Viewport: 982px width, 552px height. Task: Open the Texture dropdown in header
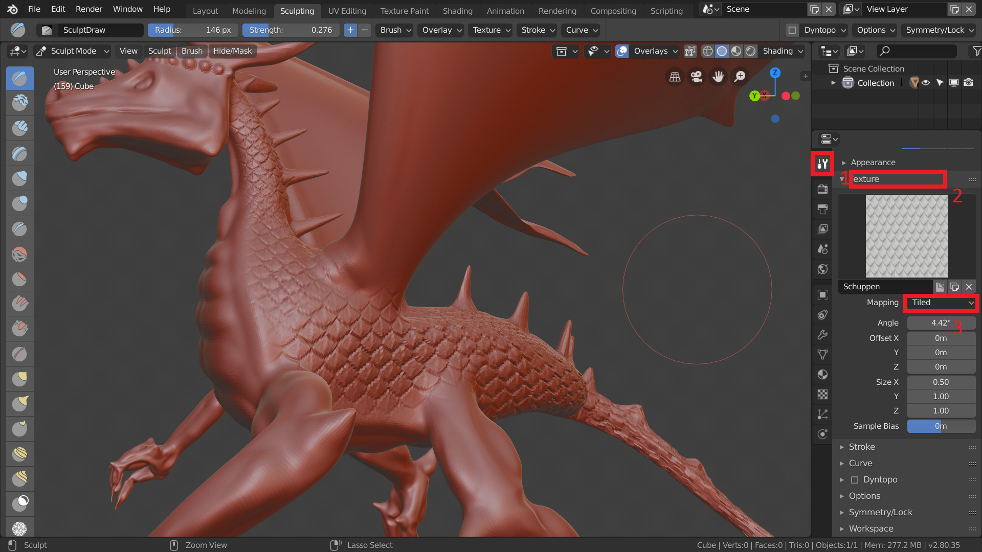tap(492, 30)
